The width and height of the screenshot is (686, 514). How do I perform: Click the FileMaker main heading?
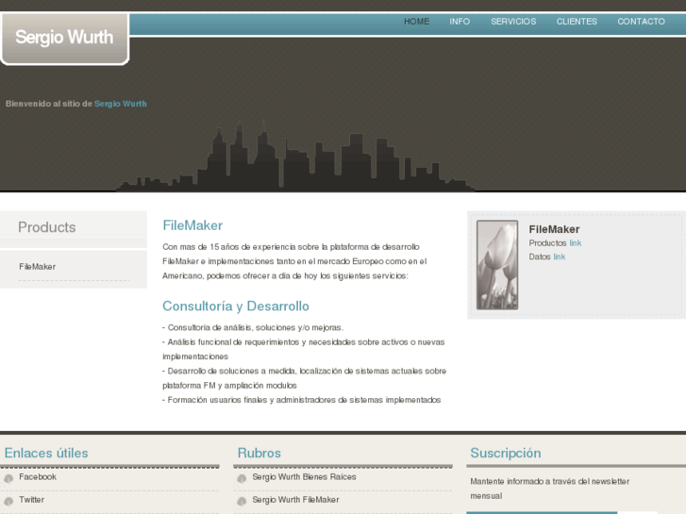point(192,225)
